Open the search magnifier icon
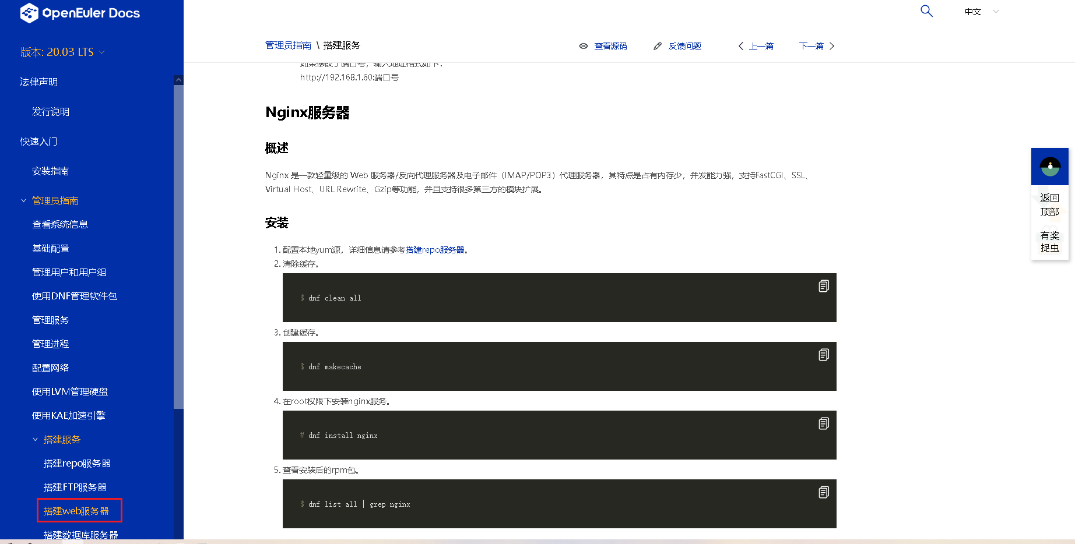The height and width of the screenshot is (544, 1075). pyautogui.click(x=926, y=11)
